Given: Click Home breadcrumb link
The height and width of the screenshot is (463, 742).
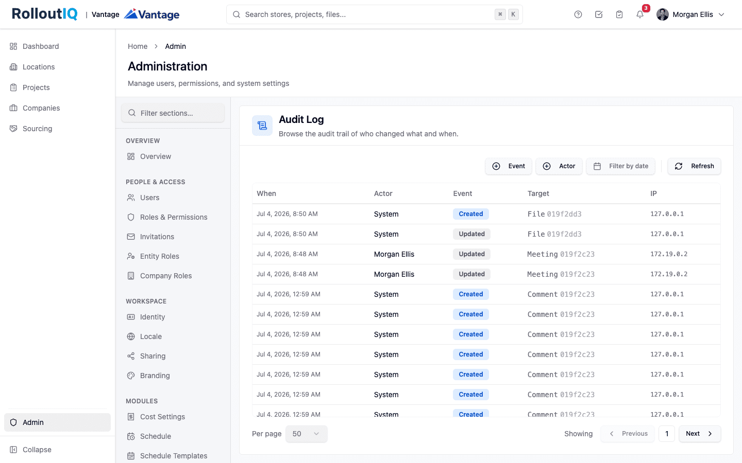Looking at the screenshot, I should 138,46.
